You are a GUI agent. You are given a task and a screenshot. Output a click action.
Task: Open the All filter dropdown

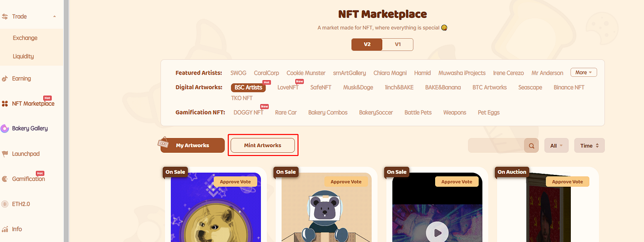(557, 146)
